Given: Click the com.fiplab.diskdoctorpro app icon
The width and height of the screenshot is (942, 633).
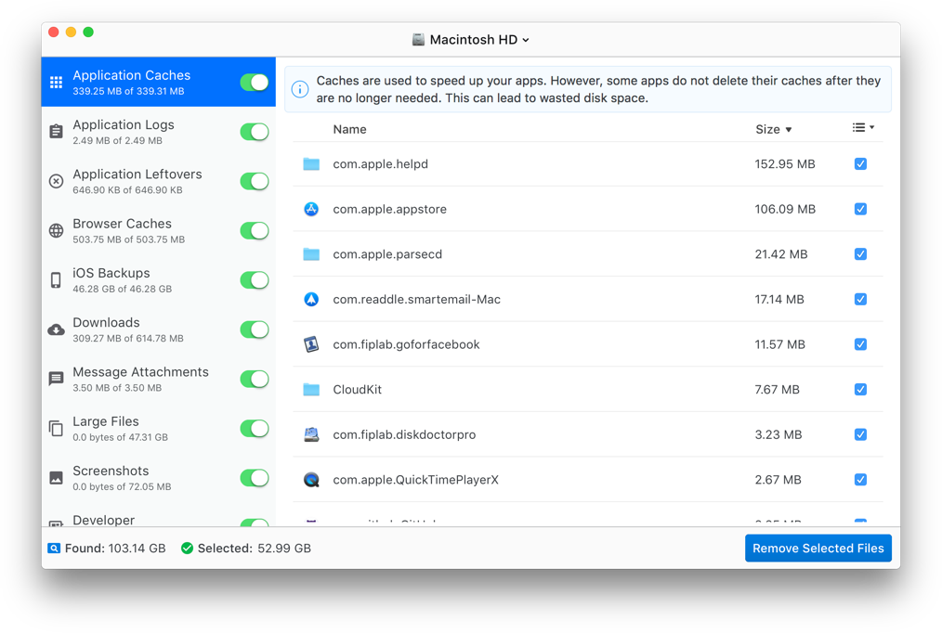Looking at the screenshot, I should [311, 434].
